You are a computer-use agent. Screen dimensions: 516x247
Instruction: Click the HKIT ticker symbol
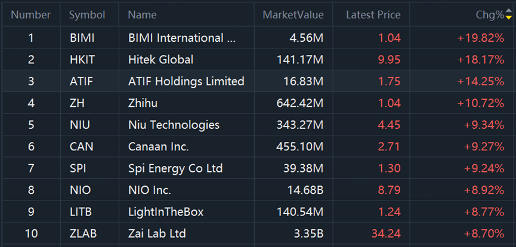82,60
